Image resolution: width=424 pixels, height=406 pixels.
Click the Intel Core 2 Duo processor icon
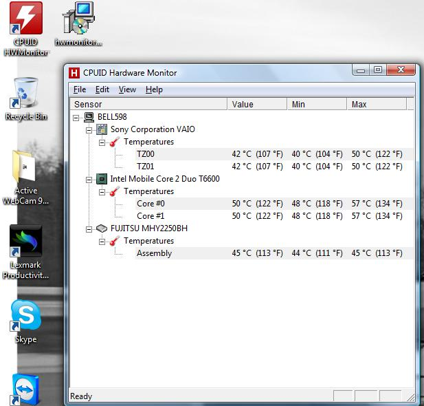coord(102,179)
